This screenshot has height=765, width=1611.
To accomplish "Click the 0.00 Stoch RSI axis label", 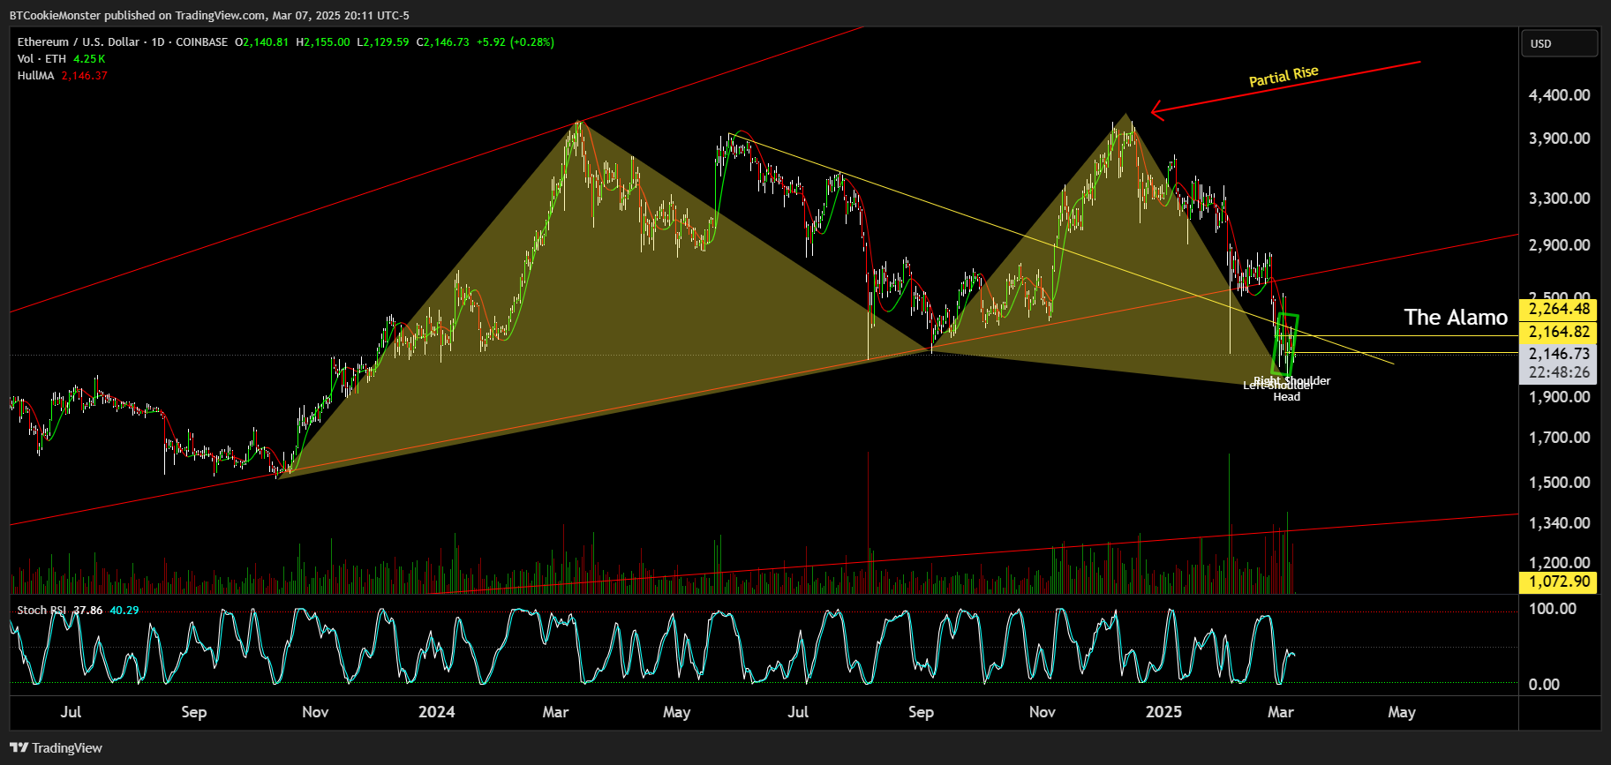I will point(1544,684).
